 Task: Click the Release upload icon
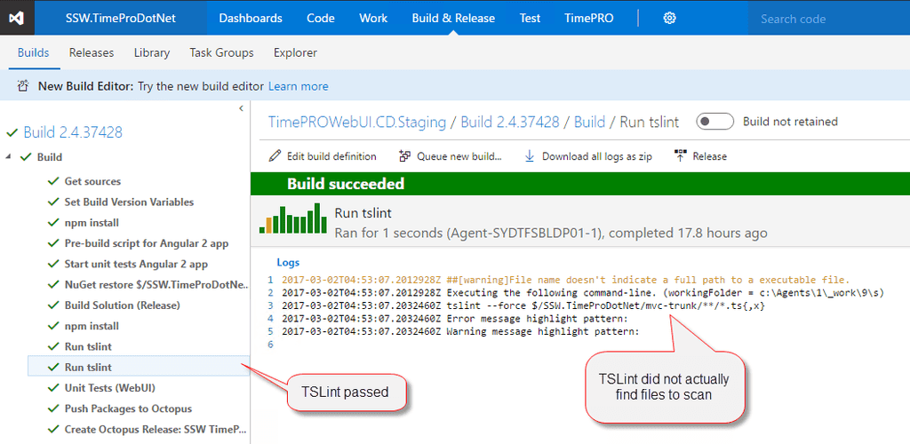681,156
